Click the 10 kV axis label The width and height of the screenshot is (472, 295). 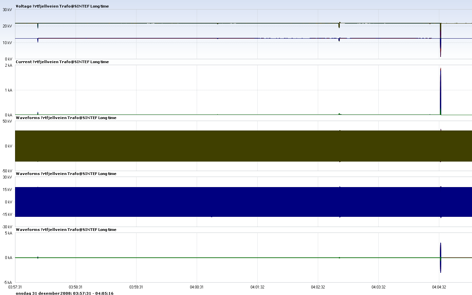tap(8, 43)
